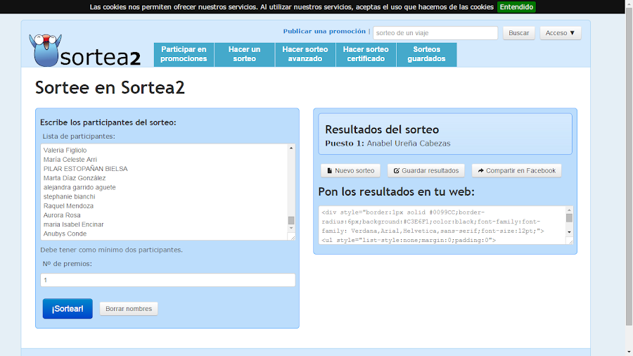Click participants list scroll-down arrow
Screen dimensions: 633x356
click(x=291, y=228)
